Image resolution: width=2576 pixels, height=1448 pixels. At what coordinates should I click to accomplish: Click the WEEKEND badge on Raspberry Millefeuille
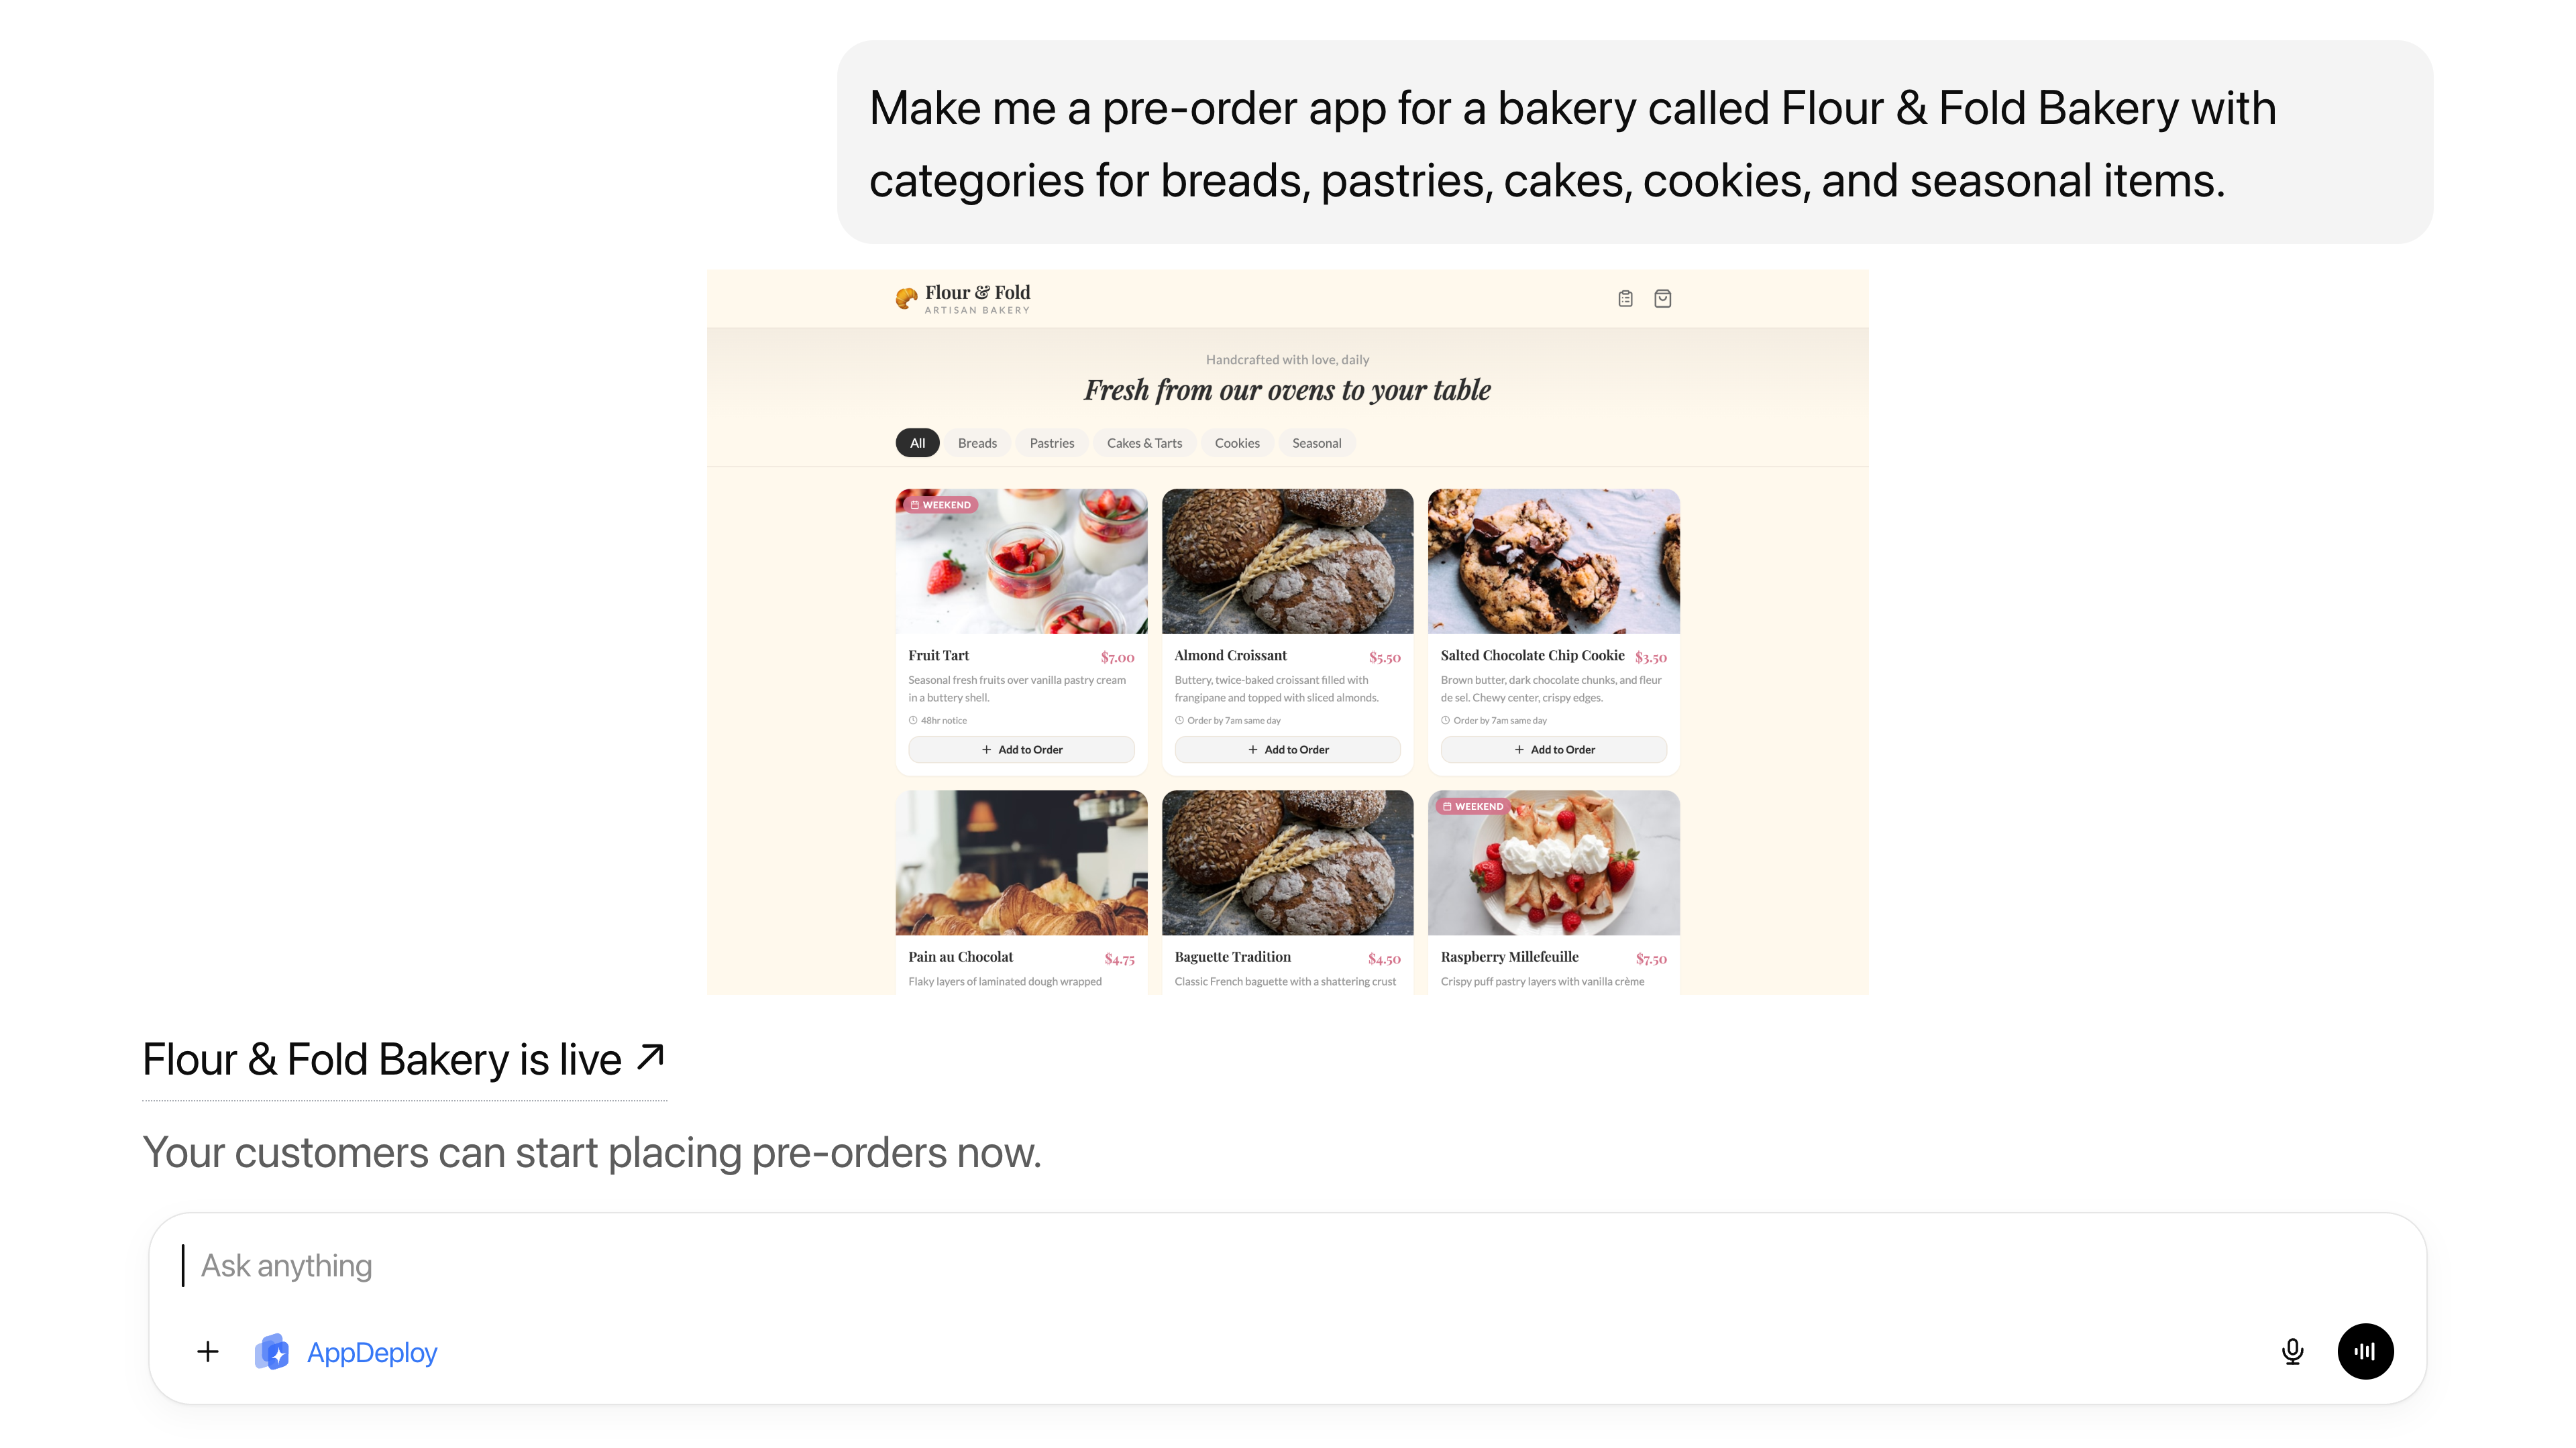[x=1473, y=806]
